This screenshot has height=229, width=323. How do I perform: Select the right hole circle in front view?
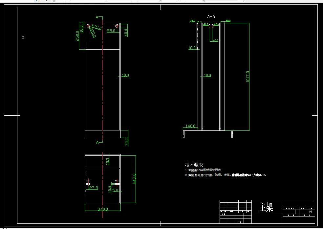point(117,26)
